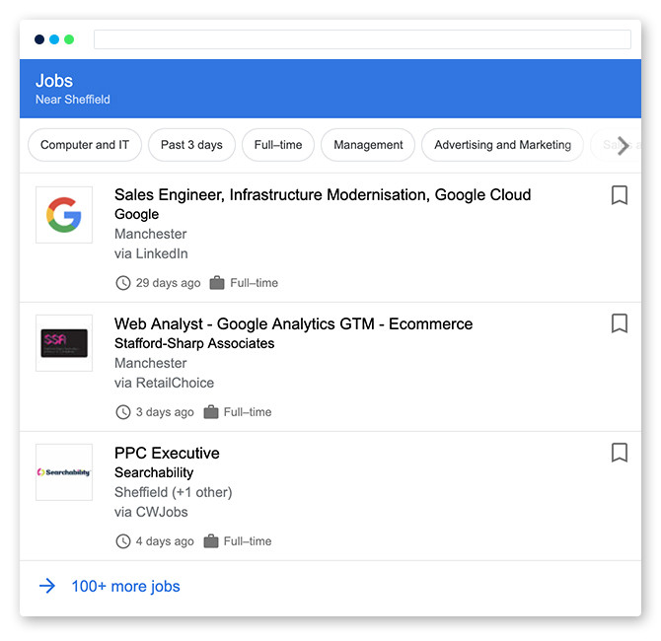Click the Google company logo
Viewport: 661px width, 641px height.
tap(64, 215)
